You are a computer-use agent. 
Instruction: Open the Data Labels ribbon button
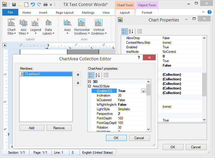(x=48, y=27)
